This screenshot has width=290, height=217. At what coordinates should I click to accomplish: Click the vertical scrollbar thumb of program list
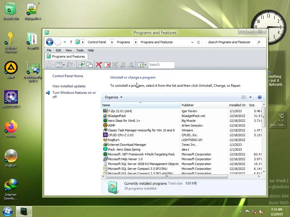264,117
